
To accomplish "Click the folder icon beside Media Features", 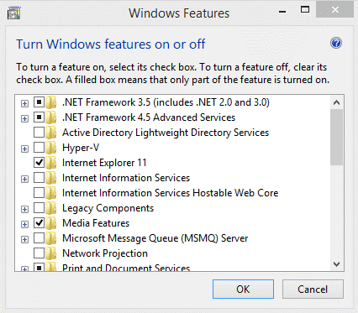I will pyautogui.click(x=51, y=223).
